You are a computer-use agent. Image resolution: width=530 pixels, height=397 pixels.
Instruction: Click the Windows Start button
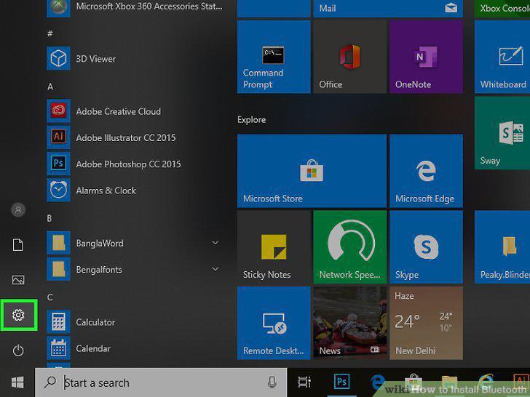pyautogui.click(x=17, y=382)
